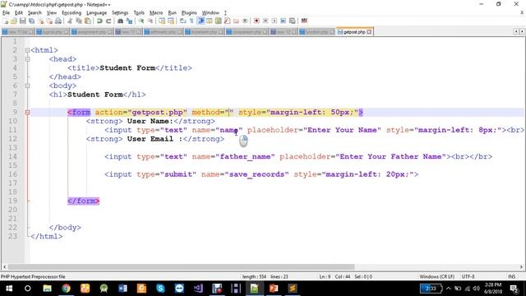Open the Function List panel icon

(x=227, y=21)
